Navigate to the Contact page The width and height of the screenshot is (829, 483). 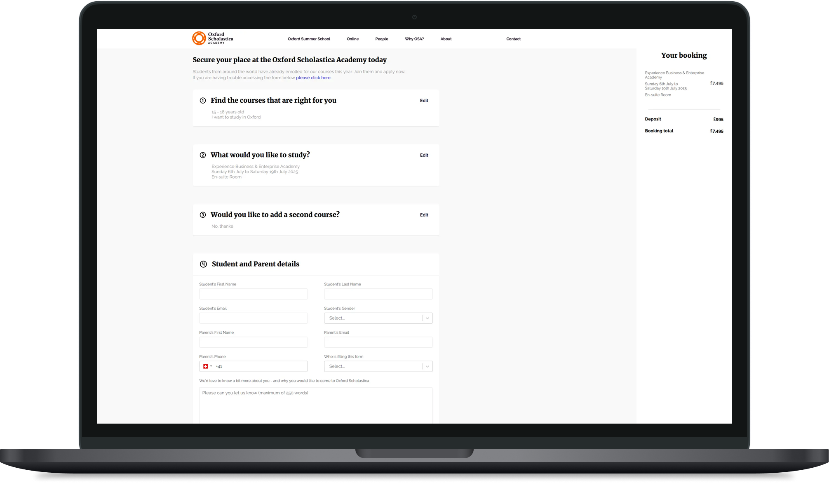coord(513,39)
